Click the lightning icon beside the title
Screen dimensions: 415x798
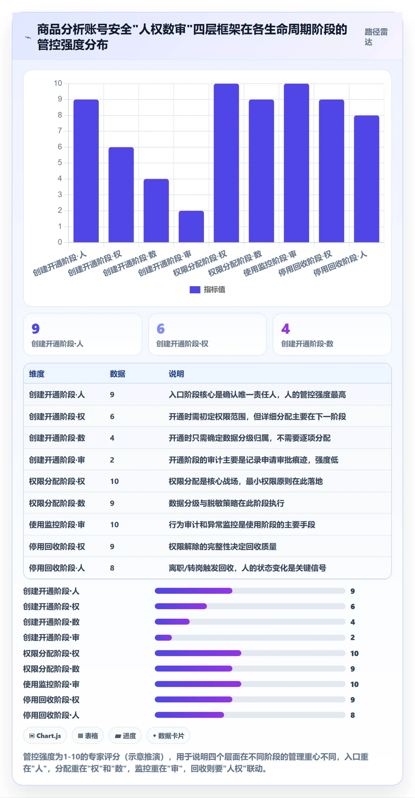click(28, 38)
